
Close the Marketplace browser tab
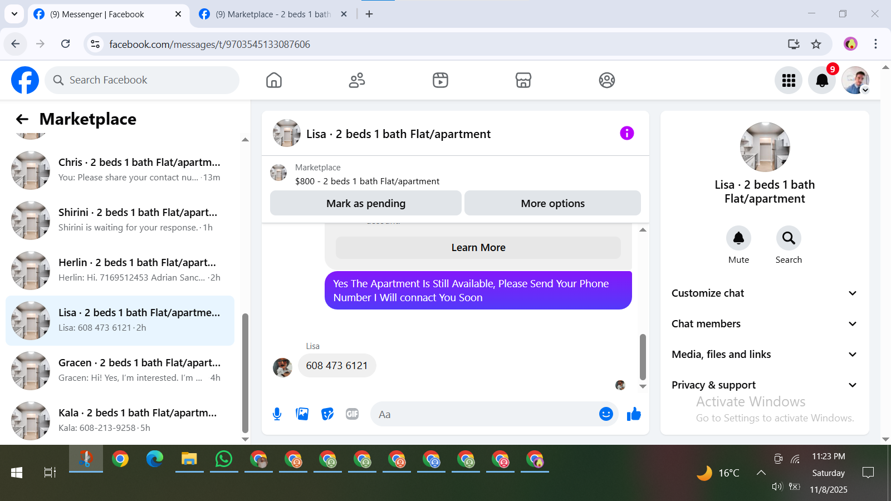344,14
